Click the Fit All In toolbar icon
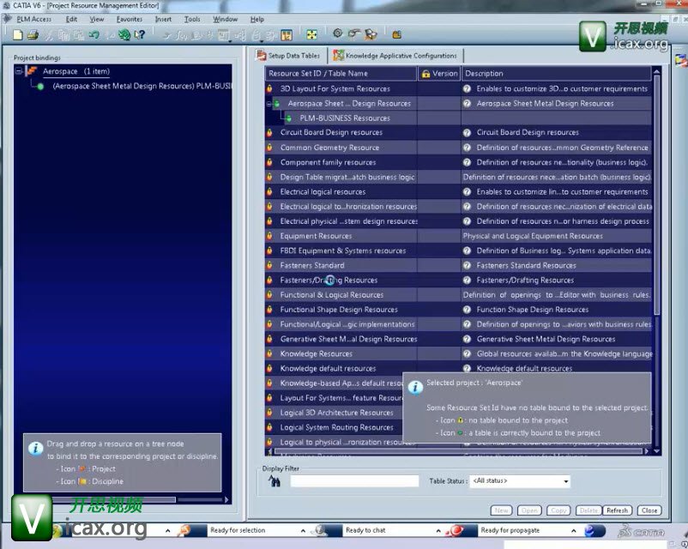The width and height of the screenshot is (688, 549). [x=311, y=35]
